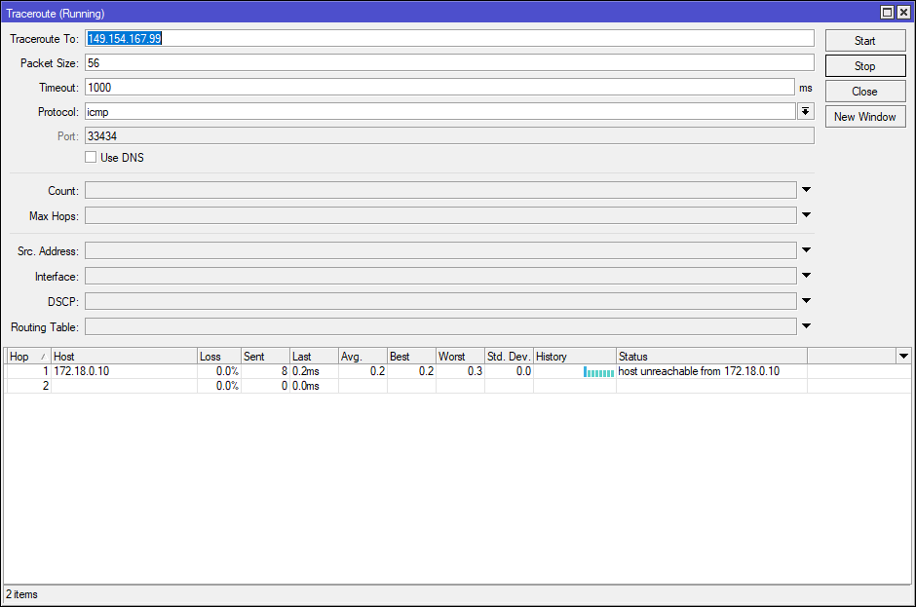Click the 0.2ms Last value
Screen dimensions: 916x607
pos(306,371)
